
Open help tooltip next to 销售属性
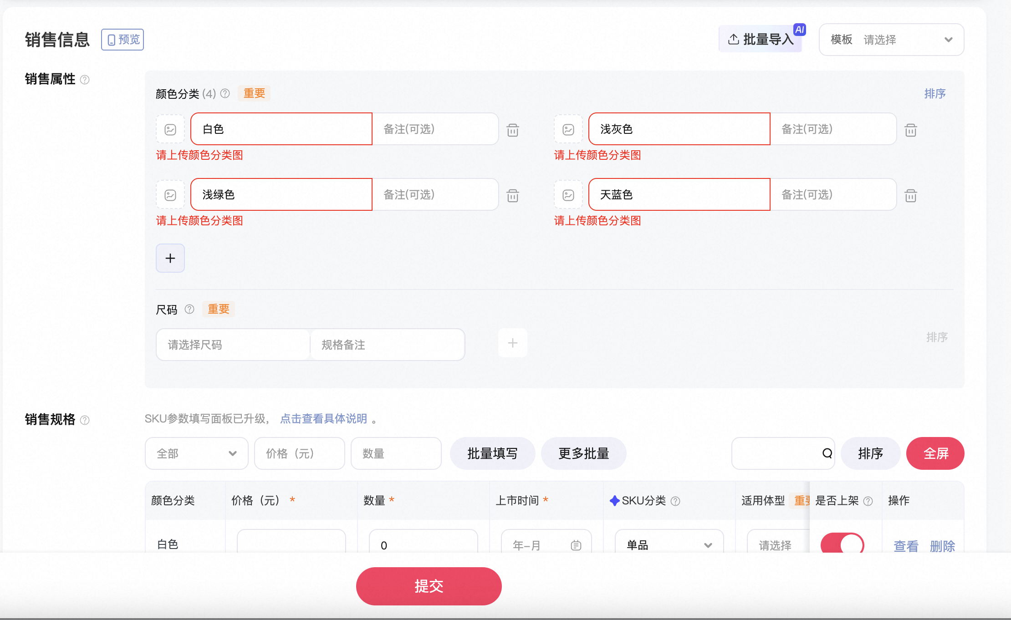click(x=85, y=80)
